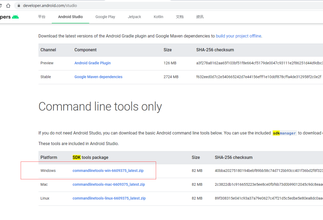This screenshot has height=220, width=323.
Task: Click the checksum starting with 89f30831
Action: click(269, 198)
